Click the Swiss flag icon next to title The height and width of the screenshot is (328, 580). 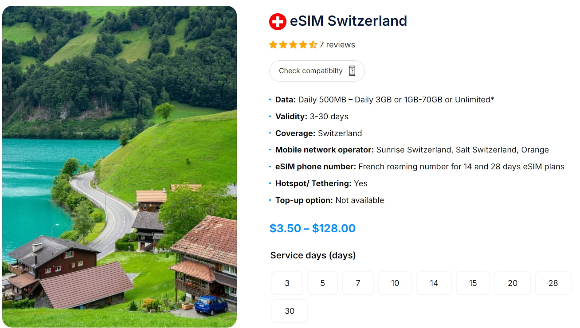tap(277, 21)
